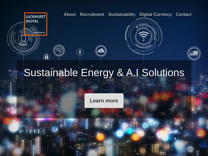This screenshot has height=156, width=208.
Task: Go to the Recruitment page
Action: tap(92, 14)
